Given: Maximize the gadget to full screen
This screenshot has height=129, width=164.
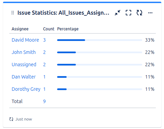Looking at the screenshot, I should 128,13.
